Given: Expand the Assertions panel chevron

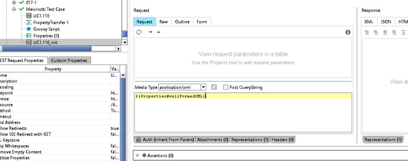Looking at the screenshot, I should [138, 156].
